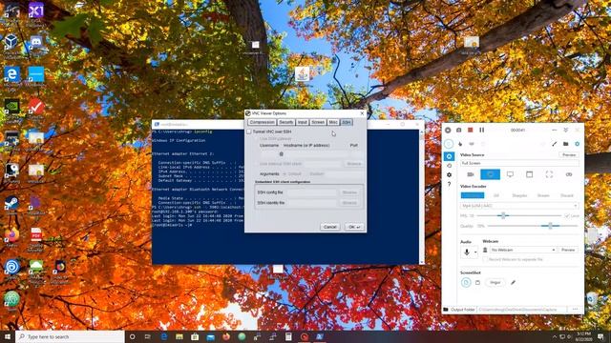Select the Discard encoder tab
The width and height of the screenshot is (611, 343).
click(567, 195)
